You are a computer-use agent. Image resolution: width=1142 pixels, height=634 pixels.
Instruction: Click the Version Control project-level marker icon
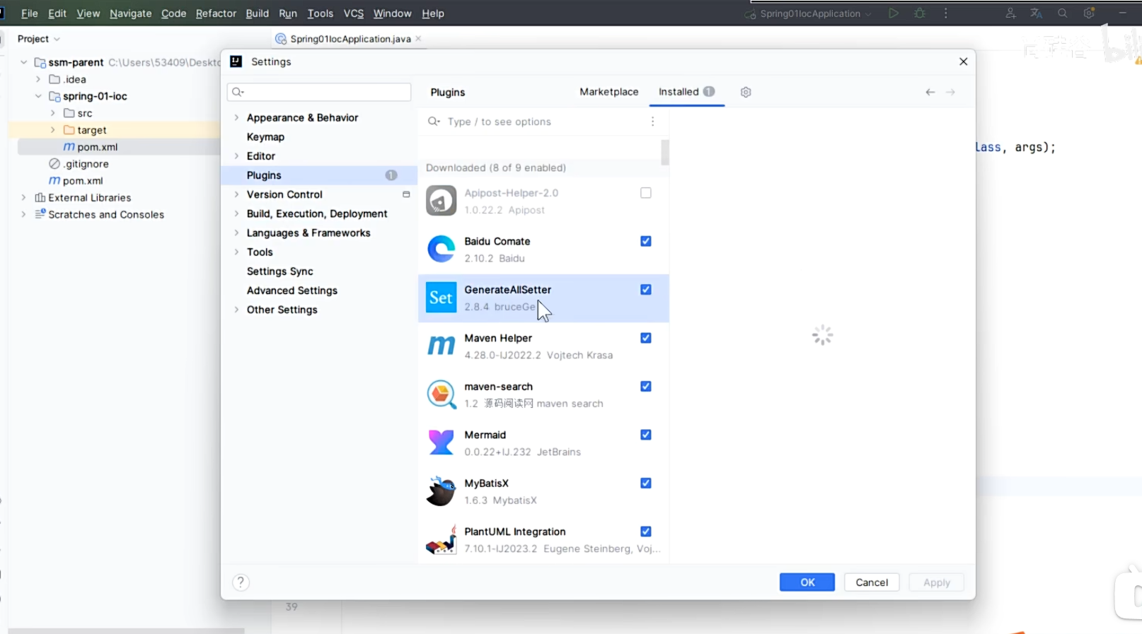[x=406, y=194]
